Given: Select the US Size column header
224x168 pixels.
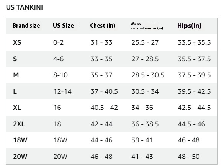Looking at the screenshot, I should tap(63, 26).
